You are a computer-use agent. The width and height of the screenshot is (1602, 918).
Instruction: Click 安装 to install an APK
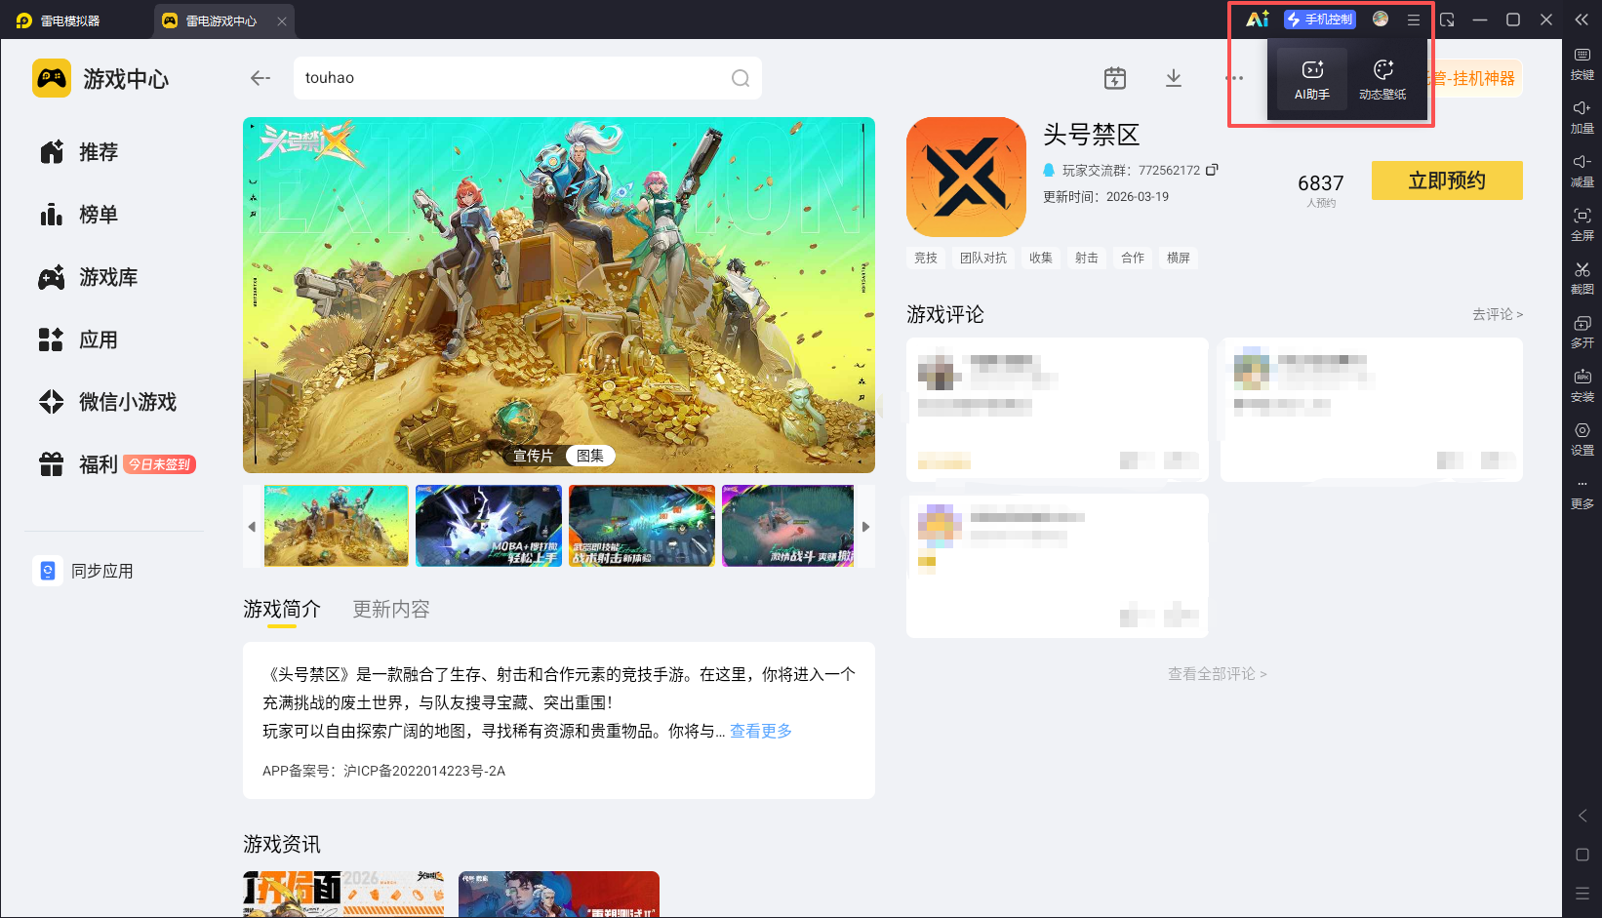click(x=1582, y=385)
